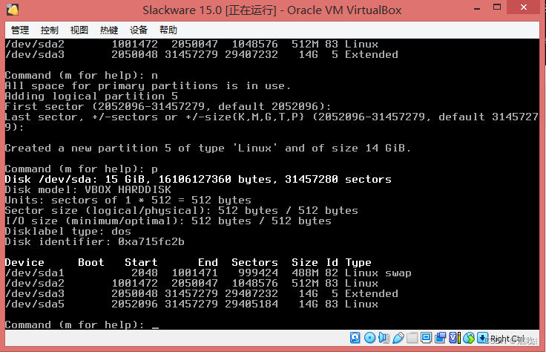The image size is (546, 352).
Task: Click the keyboard capture arrow icon
Action: pyautogui.click(x=482, y=338)
